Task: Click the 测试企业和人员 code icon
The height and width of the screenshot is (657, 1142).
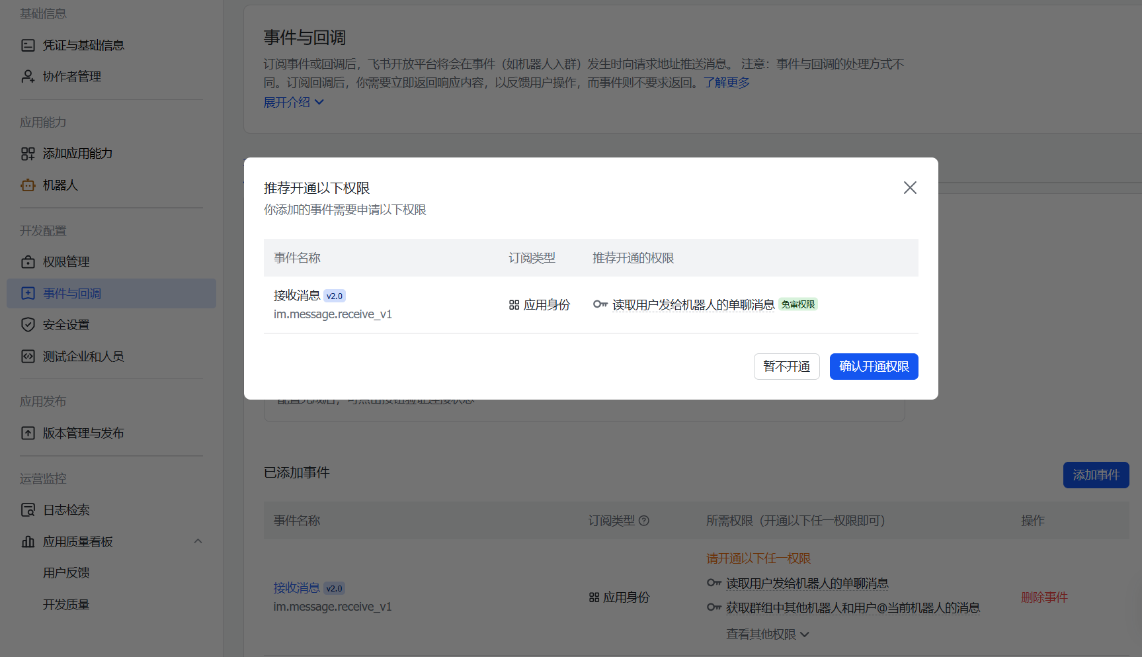Action: [28, 356]
